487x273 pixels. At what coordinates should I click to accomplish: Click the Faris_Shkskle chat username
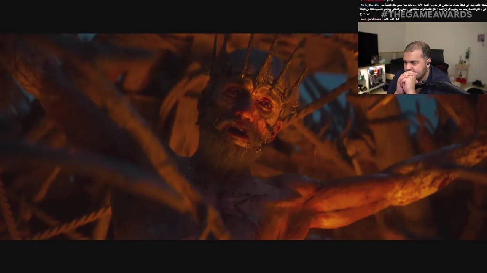370,5
